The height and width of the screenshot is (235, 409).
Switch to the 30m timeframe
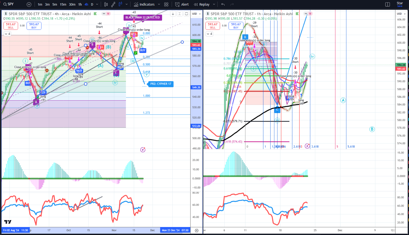[72, 5]
